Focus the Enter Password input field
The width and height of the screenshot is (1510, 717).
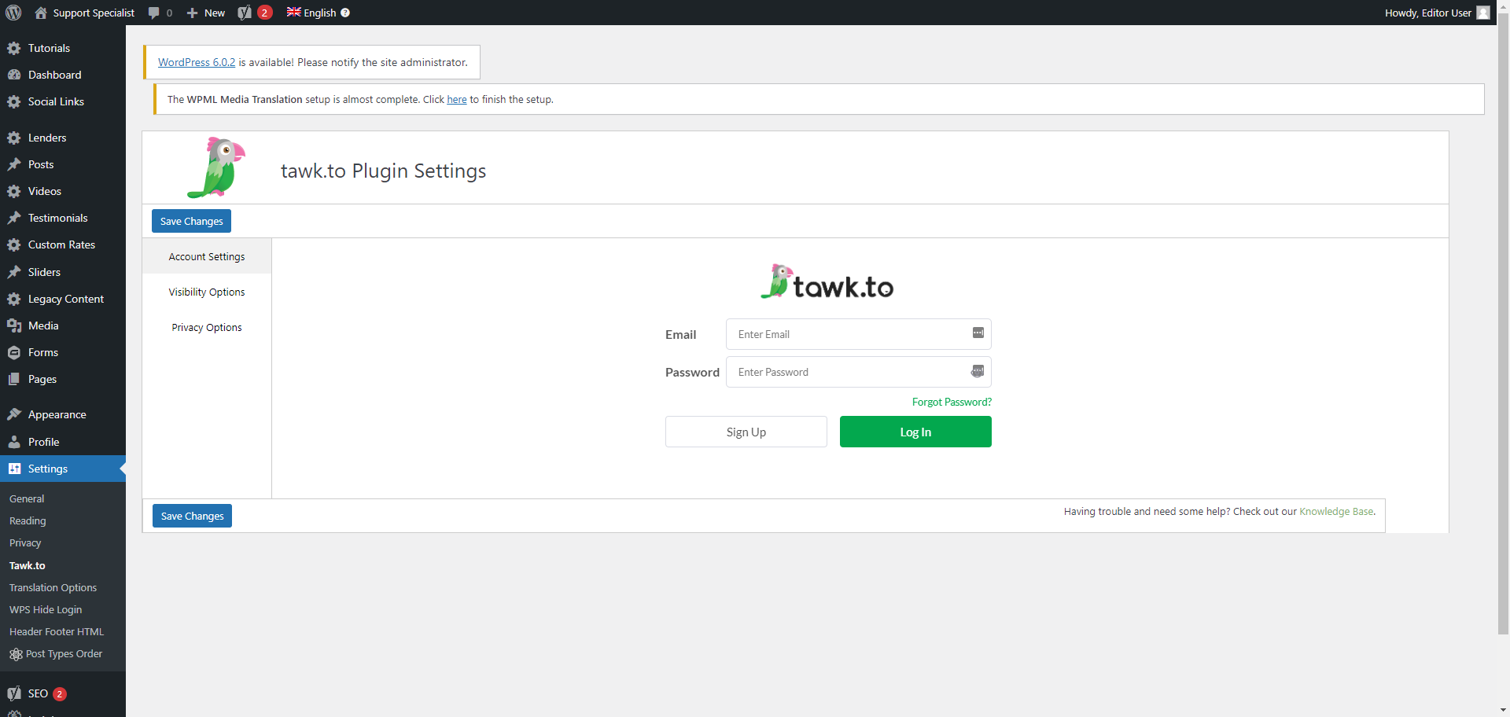[x=858, y=372]
